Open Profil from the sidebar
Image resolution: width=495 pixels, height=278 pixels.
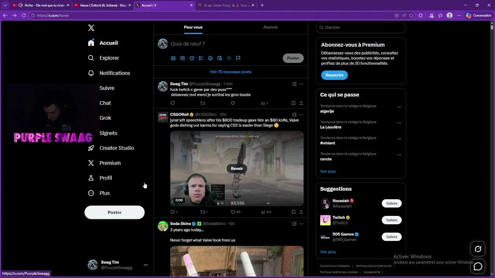click(x=100, y=178)
